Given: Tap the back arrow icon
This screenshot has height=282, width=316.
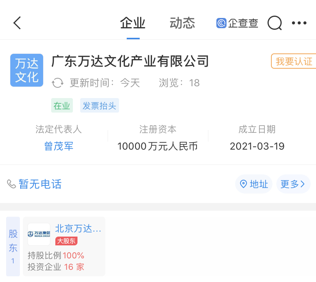Looking at the screenshot, I should tap(17, 23).
